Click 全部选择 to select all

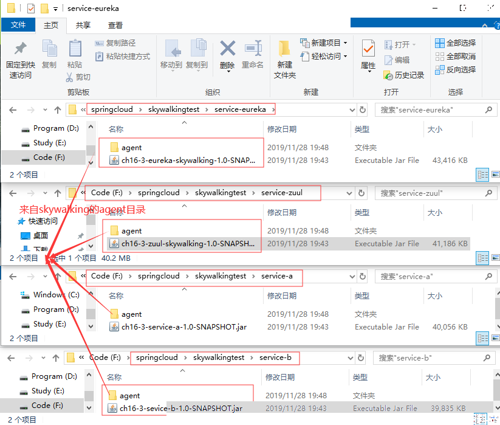tap(456, 43)
